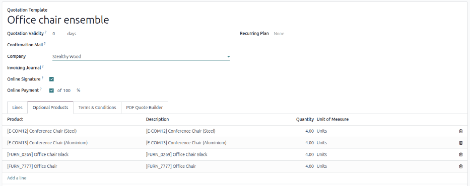The width and height of the screenshot is (470, 186).
Task: Show help tooltip for Invoicing Journal
Action: click(42, 66)
